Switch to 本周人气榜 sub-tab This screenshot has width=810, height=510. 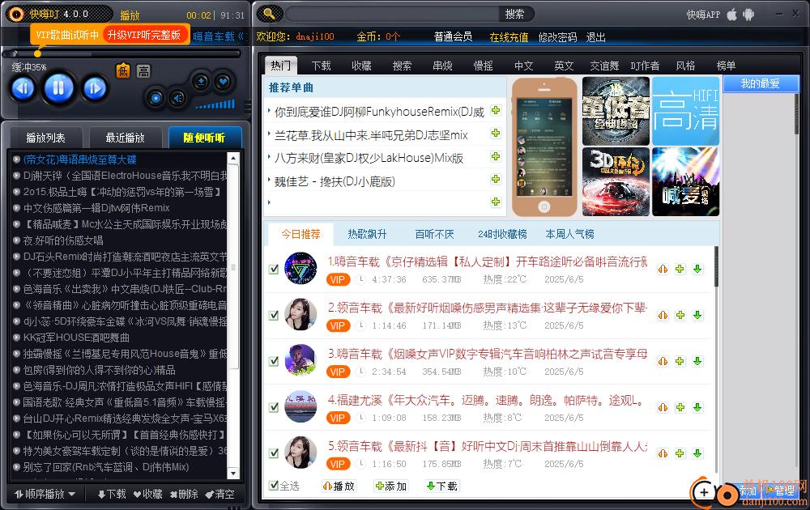pyautogui.click(x=569, y=234)
